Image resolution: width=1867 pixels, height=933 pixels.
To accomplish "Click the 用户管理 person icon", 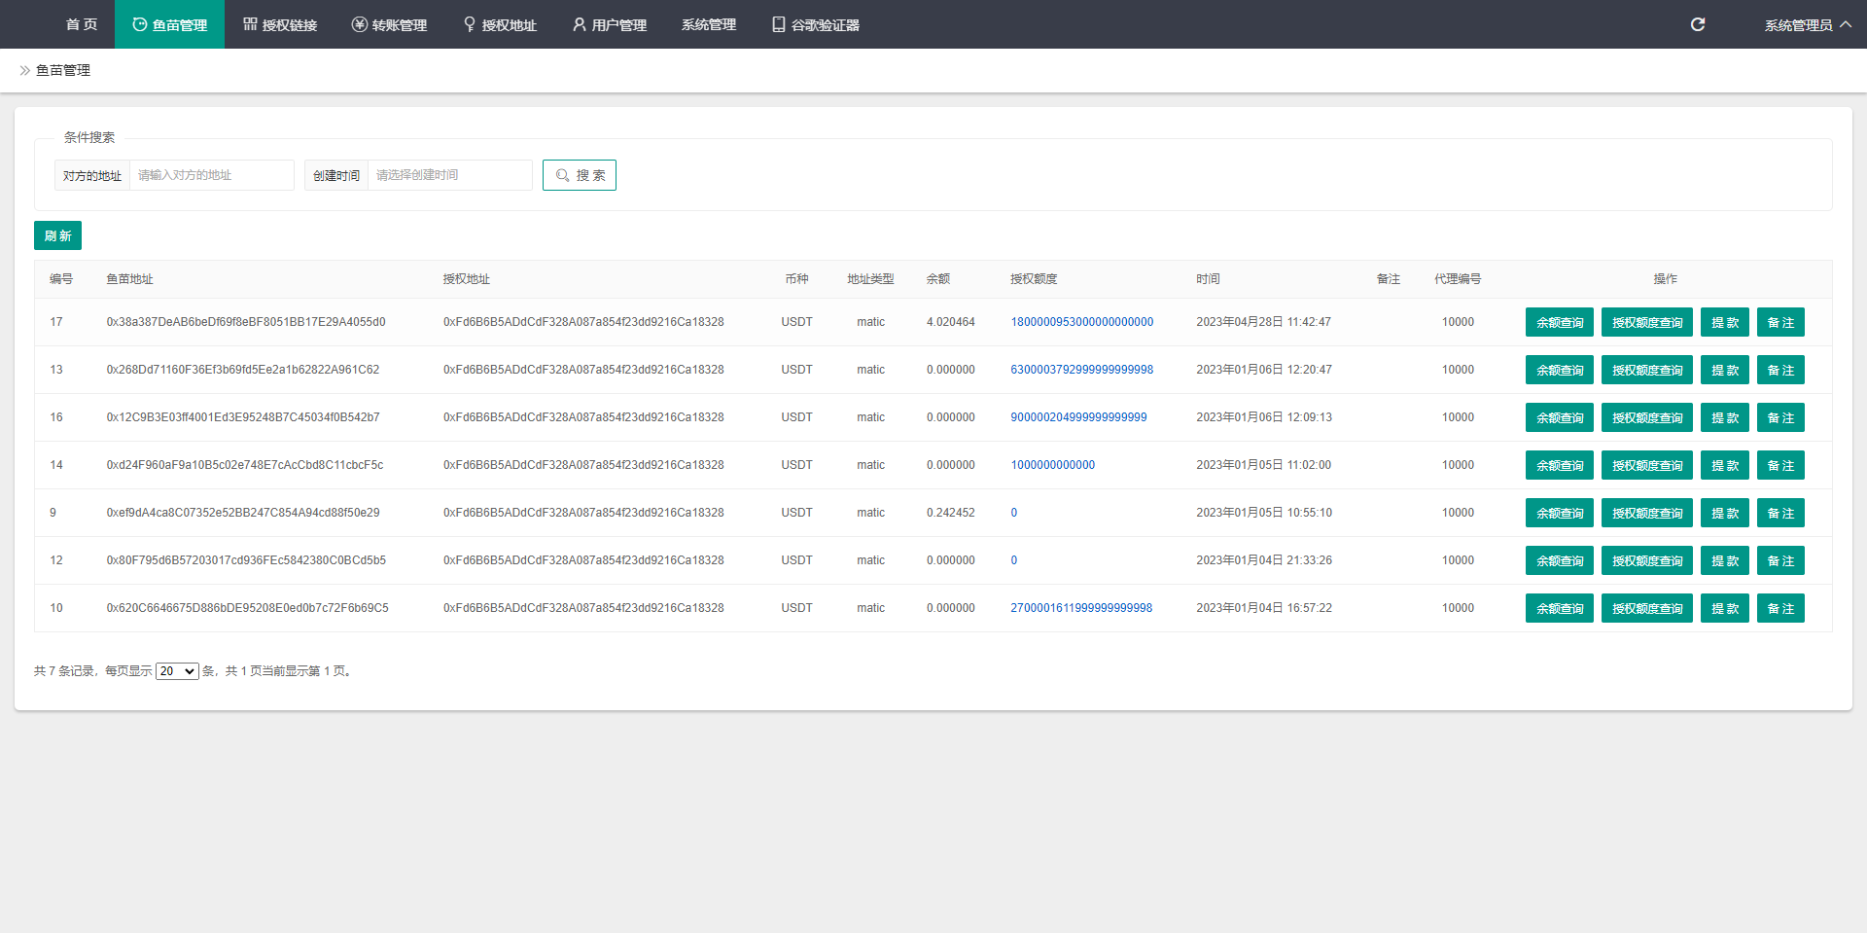I will click(580, 24).
